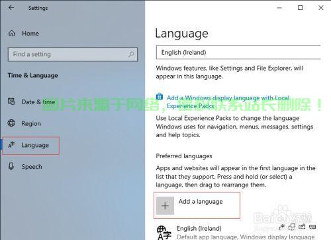Click the Language sidebar icon
The image size is (331, 240).
tap(11, 145)
